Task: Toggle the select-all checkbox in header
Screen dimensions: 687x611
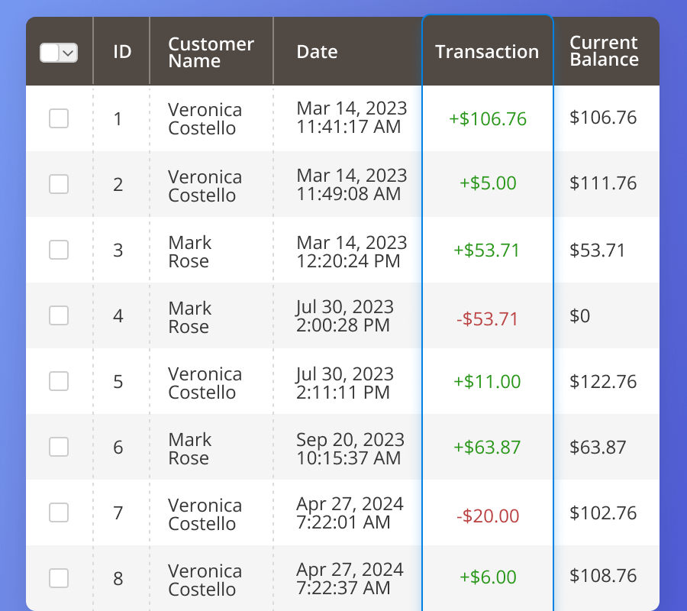Action: [50, 53]
